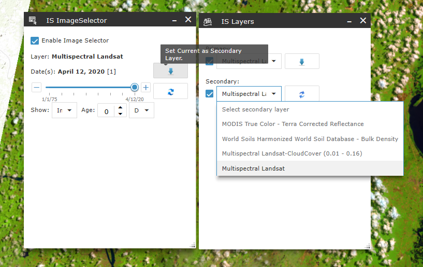Select MODIS True Color Terra Corrected Reflectance
The height and width of the screenshot is (267, 423).
pos(310,124)
